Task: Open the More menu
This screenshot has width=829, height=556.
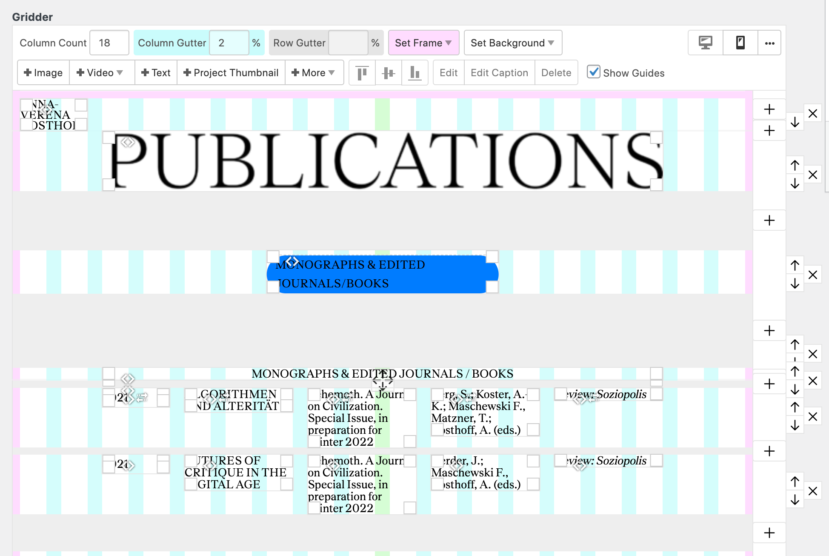Action: [314, 73]
